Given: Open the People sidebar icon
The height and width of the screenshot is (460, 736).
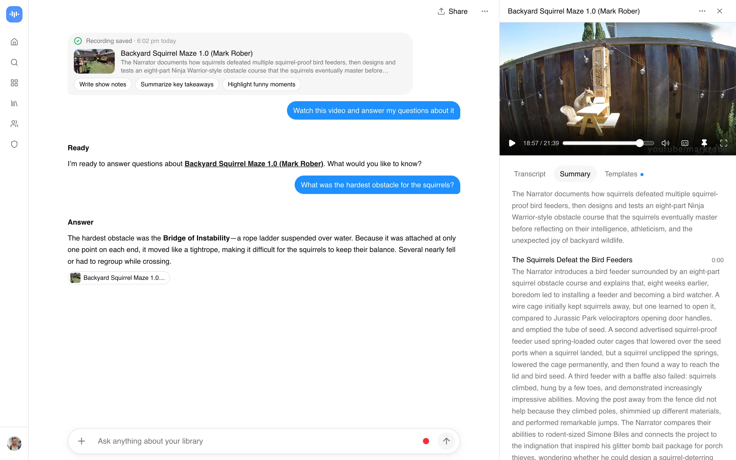Looking at the screenshot, I should coord(14,124).
